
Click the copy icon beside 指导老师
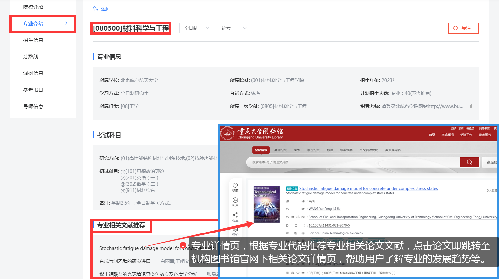point(469,106)
